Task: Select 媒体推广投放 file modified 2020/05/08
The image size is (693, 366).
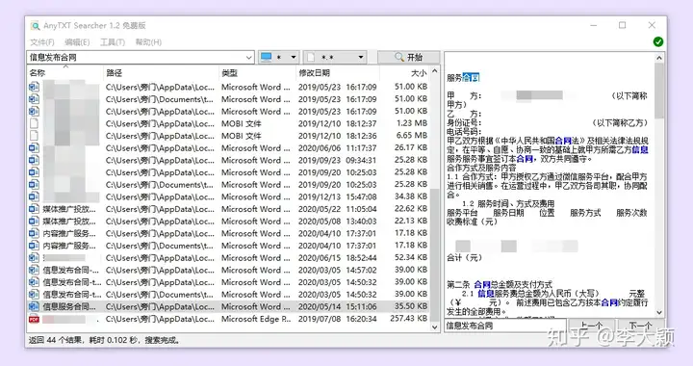Action: coord(69,221)
